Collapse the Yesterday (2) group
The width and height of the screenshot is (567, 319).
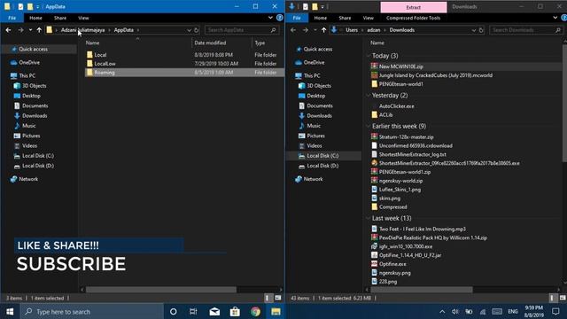click(369, 96)
